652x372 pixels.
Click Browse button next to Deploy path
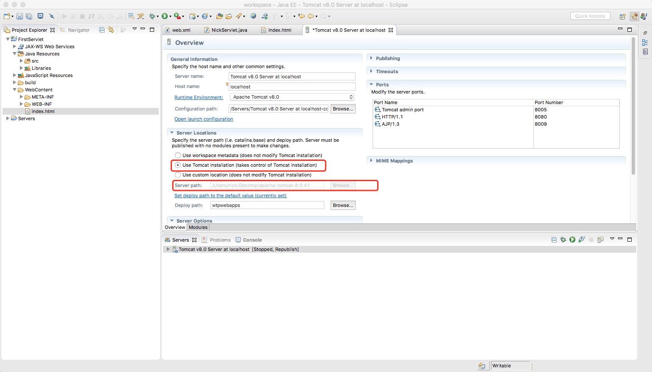click(x=343, y=205)
